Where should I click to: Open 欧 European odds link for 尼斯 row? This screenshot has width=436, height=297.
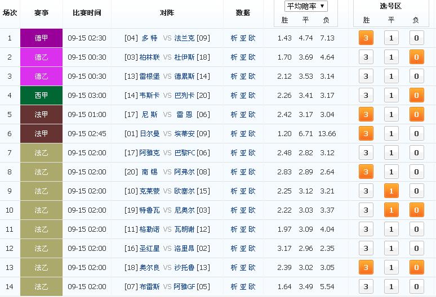click(x=252, y=115)
